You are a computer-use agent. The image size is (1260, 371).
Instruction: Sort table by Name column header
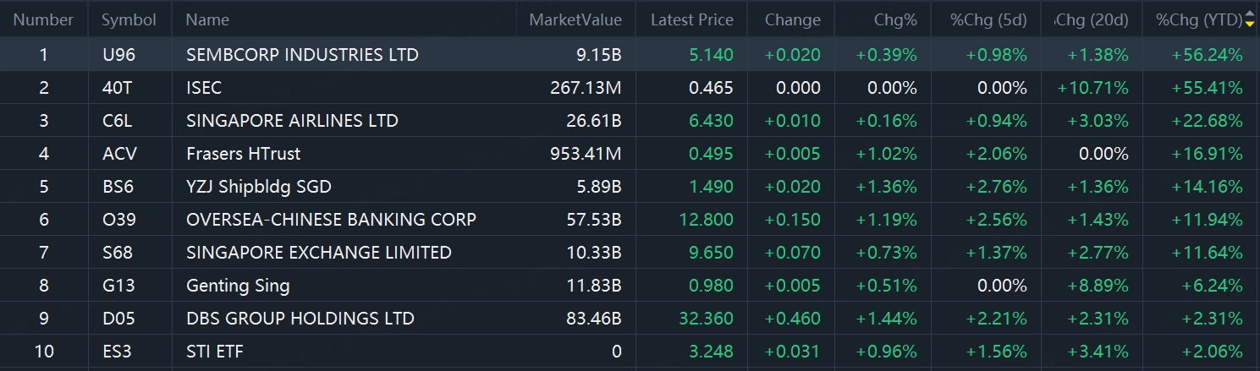[207, 19]
